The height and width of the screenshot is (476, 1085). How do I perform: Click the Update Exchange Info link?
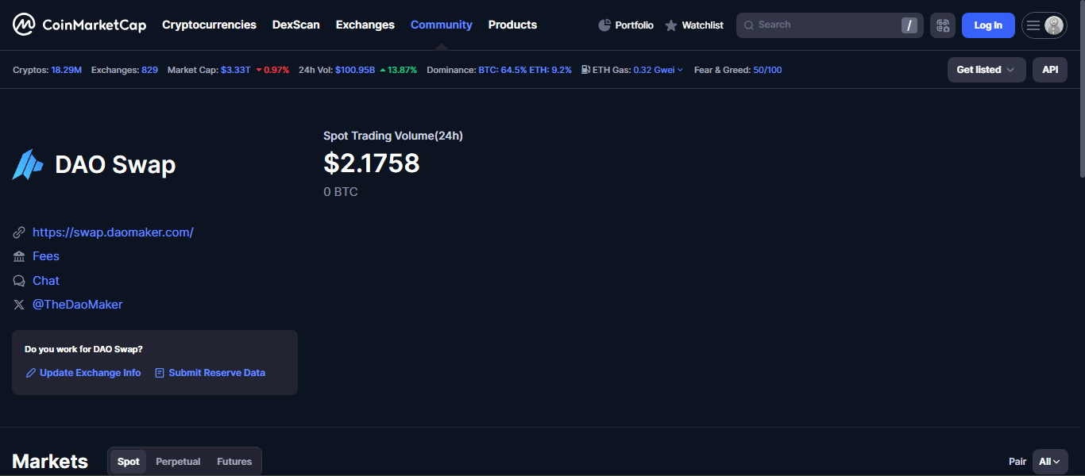click(x=91, y=373)
